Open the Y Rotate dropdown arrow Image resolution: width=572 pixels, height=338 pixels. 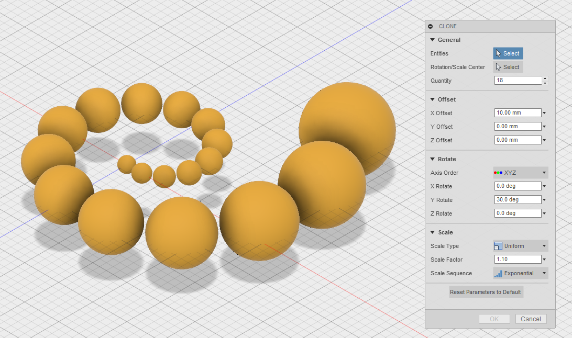pyautogui.click(x=544, y=200)
